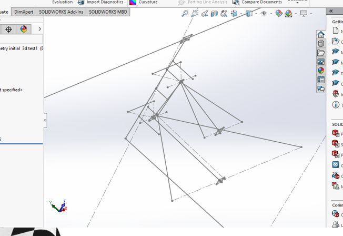The image size is (343, 236).
Task: Open the SOLIDWORKS Forum chat bubbles tab
Action: coord(321,88)
